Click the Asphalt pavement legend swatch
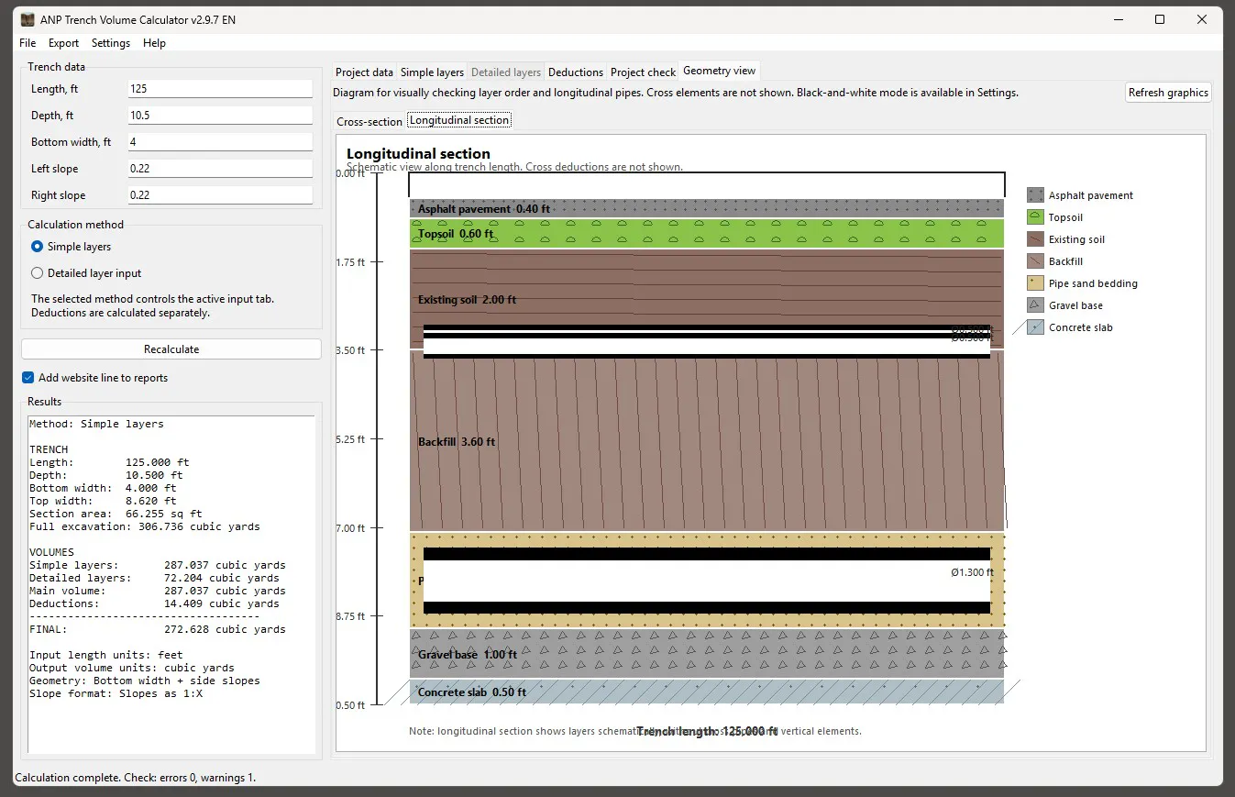Viewport: 1235px width, 797px height. 1035,195
